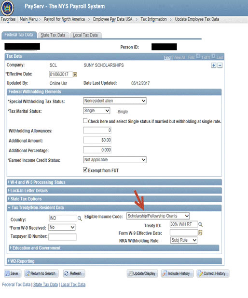Click the View All link in Tax Data header
This screenshot has width=248, height=298.
tap(179, 57)
